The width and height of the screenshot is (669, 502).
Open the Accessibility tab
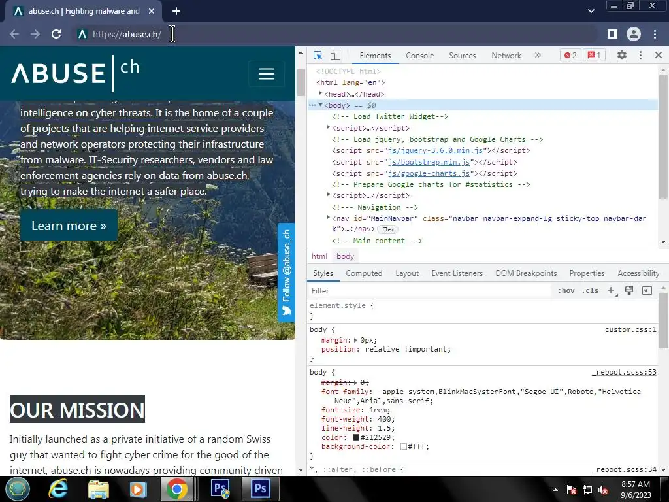coord(638,273)
